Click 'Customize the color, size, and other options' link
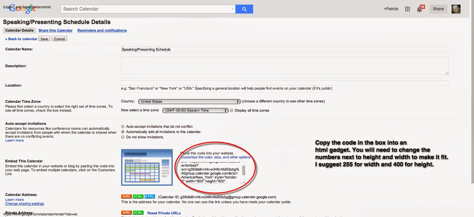The height and width of the screenshot is (217, 474). click(215, 157)
